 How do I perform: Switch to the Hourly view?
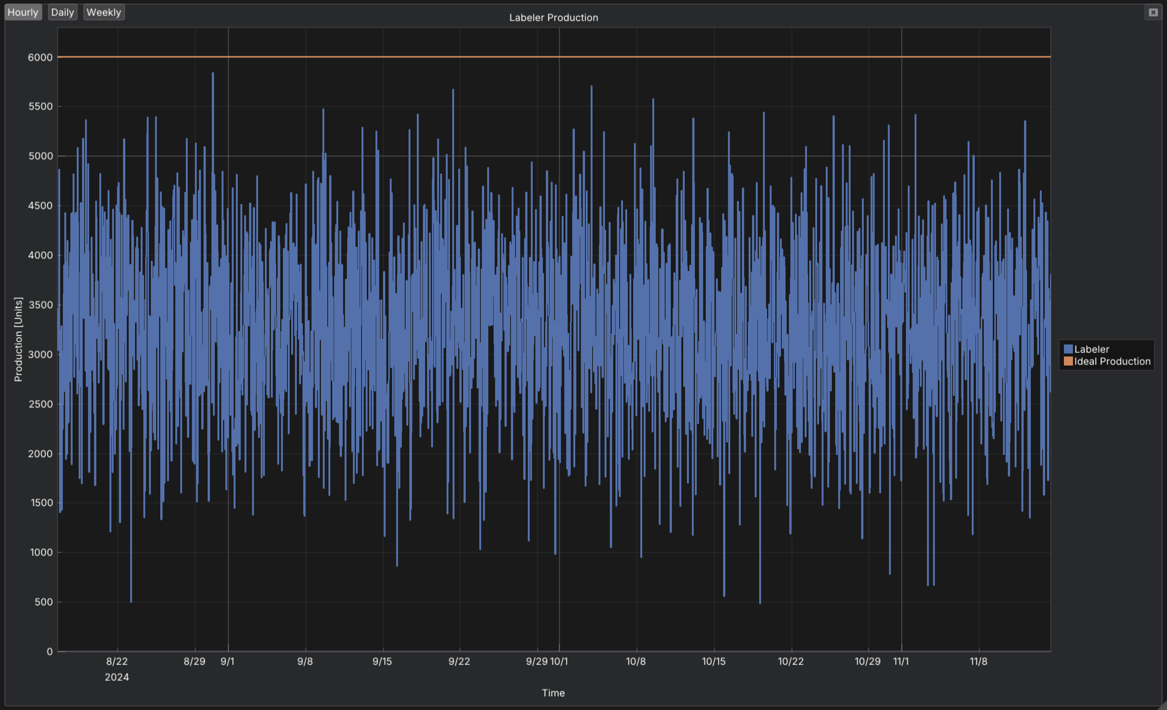point(23,12)
